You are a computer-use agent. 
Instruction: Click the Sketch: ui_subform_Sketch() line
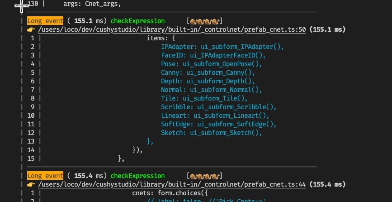pyautogui.click(x=211, y=133)
